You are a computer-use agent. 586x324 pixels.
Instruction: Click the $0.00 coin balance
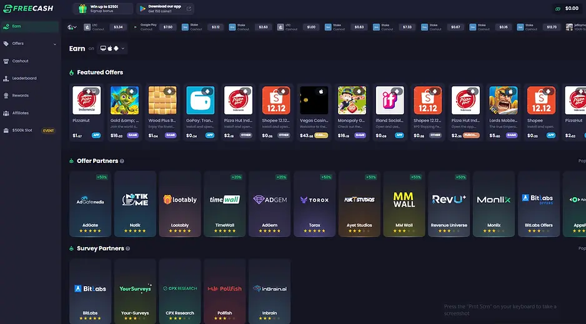tap(567, 8)
